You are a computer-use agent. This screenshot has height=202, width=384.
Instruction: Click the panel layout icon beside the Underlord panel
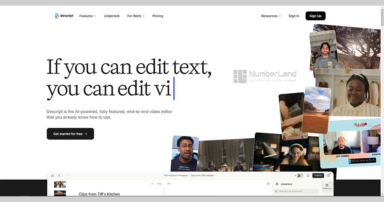(268, 184)
